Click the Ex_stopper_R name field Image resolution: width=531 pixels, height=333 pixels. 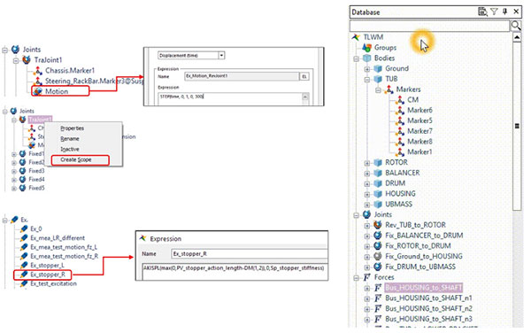[x=250, y=253]
